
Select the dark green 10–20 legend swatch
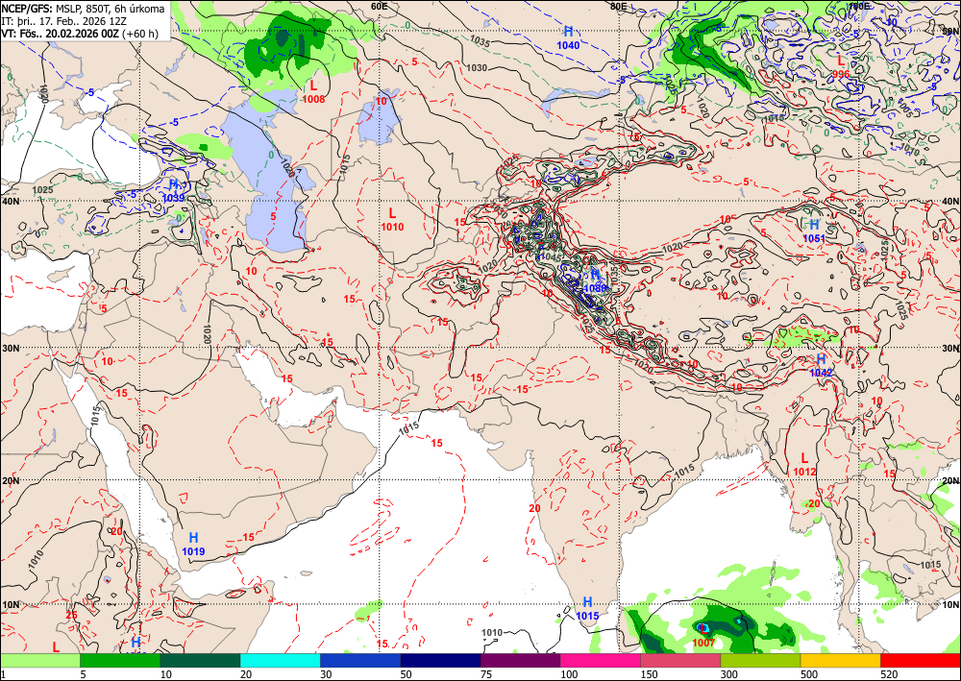point(201,660)
